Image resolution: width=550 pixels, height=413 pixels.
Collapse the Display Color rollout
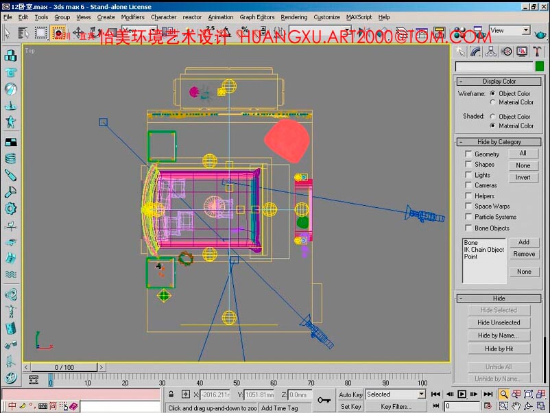[x=499, y=82]
